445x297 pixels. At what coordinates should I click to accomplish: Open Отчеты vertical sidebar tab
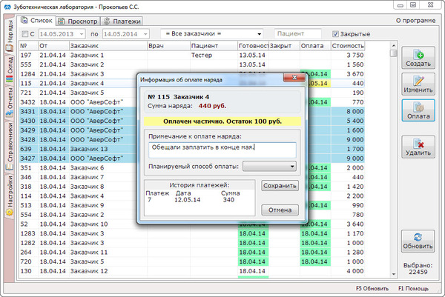coord(10,102)
